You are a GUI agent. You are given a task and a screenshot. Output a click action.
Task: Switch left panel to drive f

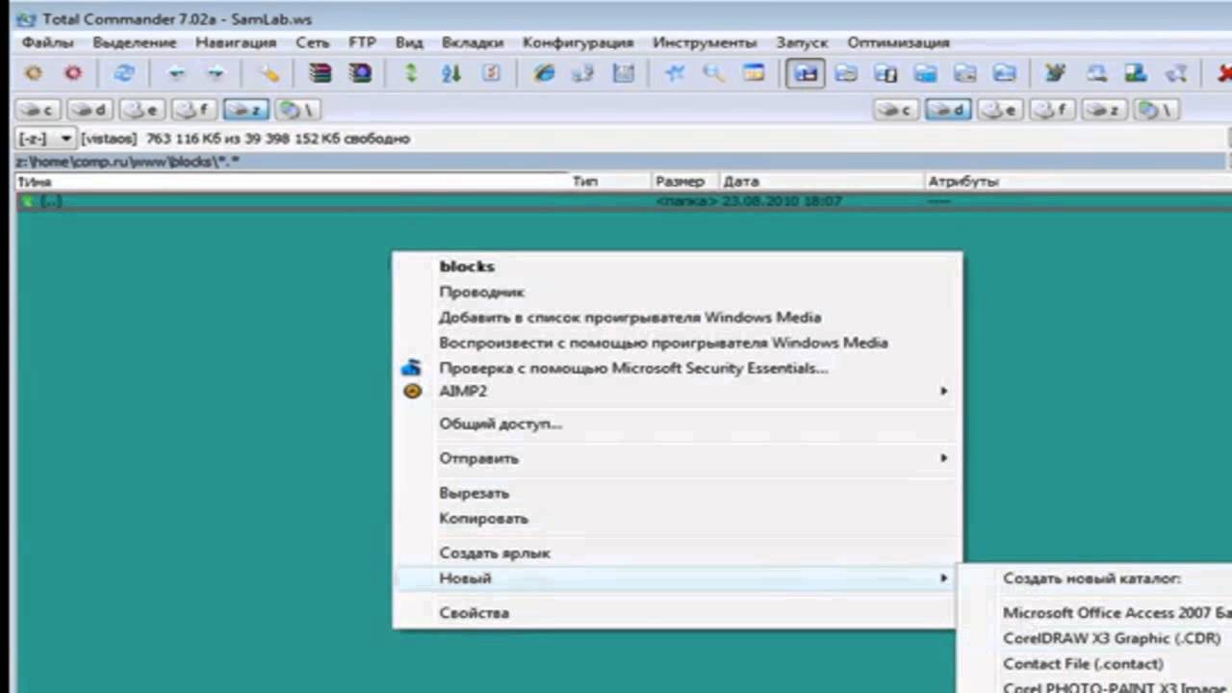pos(193,110)
